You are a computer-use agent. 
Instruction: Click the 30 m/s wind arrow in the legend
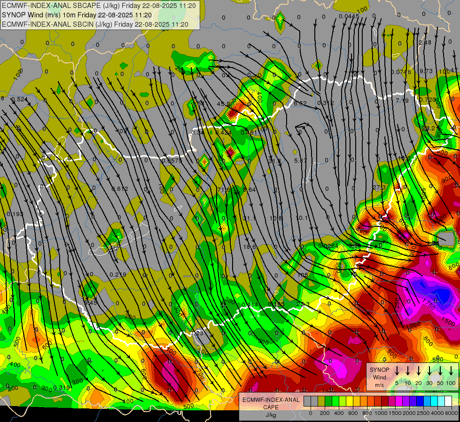tap(429, 371)
